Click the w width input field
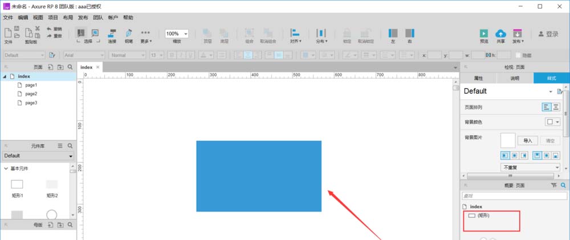The width and height of the screenshot is (570, 240). tap(478, 55)
